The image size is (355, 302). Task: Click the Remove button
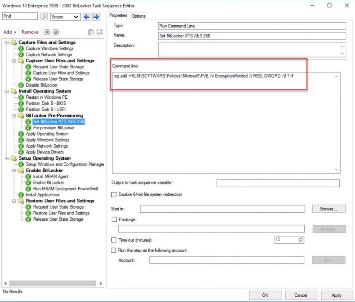30,32
